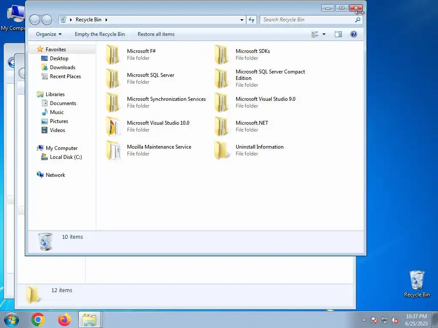Show hidden tray icons arrow
This screenshot has height=328, width=438.
point(364,320)
